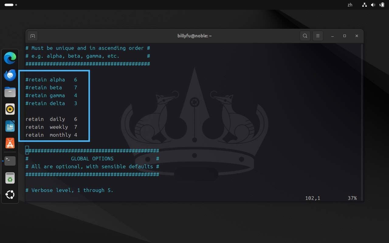Viewport: 389px width, 243px height.
Task: Launch Rhythmbox music player
Action: [x=10, y=109]
